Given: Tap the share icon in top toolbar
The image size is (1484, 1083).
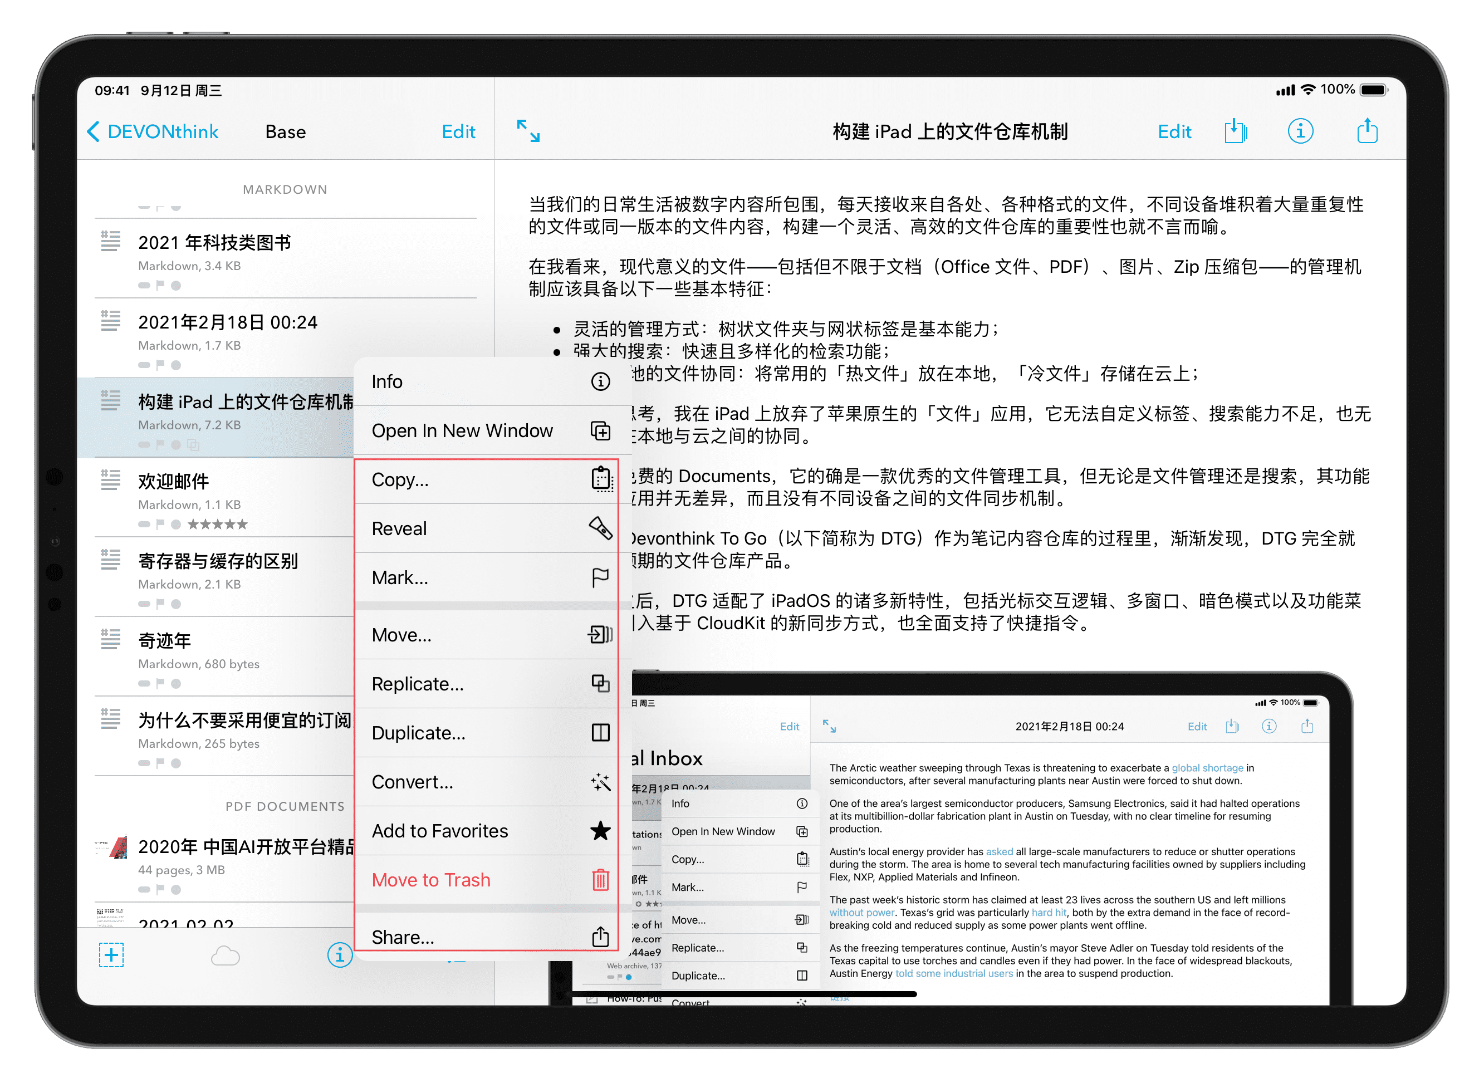Looking at the screenshot, I should 1367,130.
